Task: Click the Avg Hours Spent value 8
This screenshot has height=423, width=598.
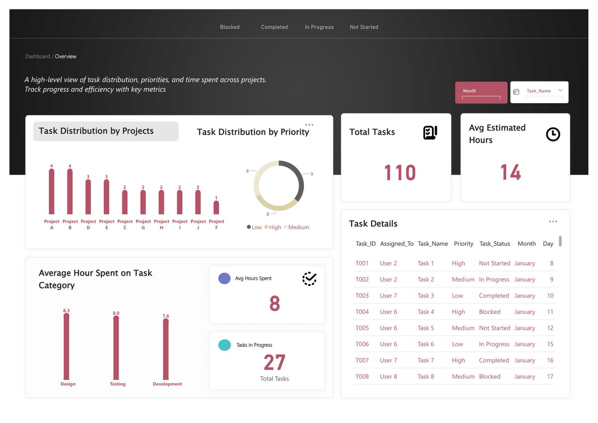Action: [275, 303]
